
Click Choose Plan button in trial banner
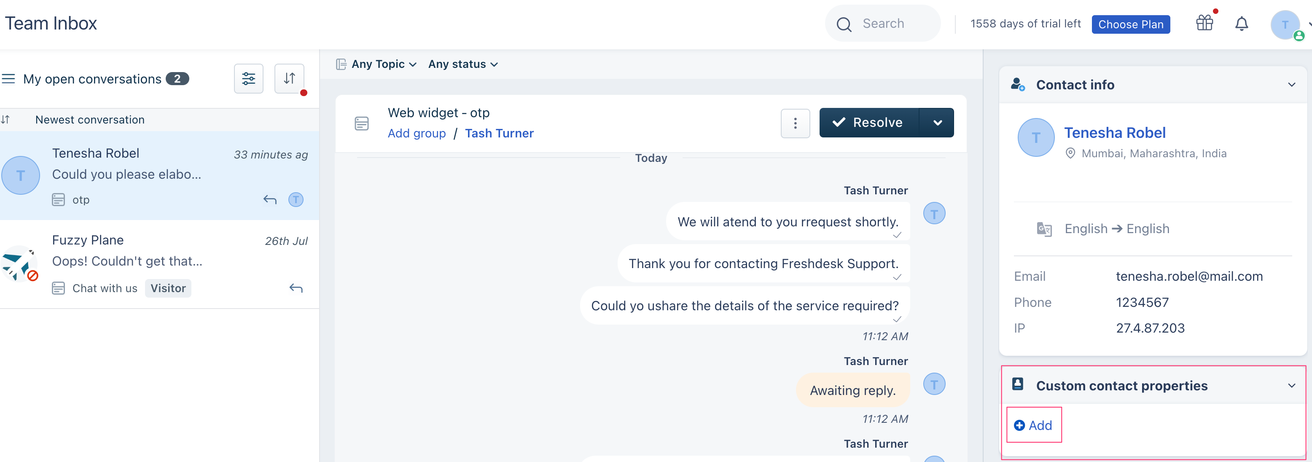[1131, 24]
